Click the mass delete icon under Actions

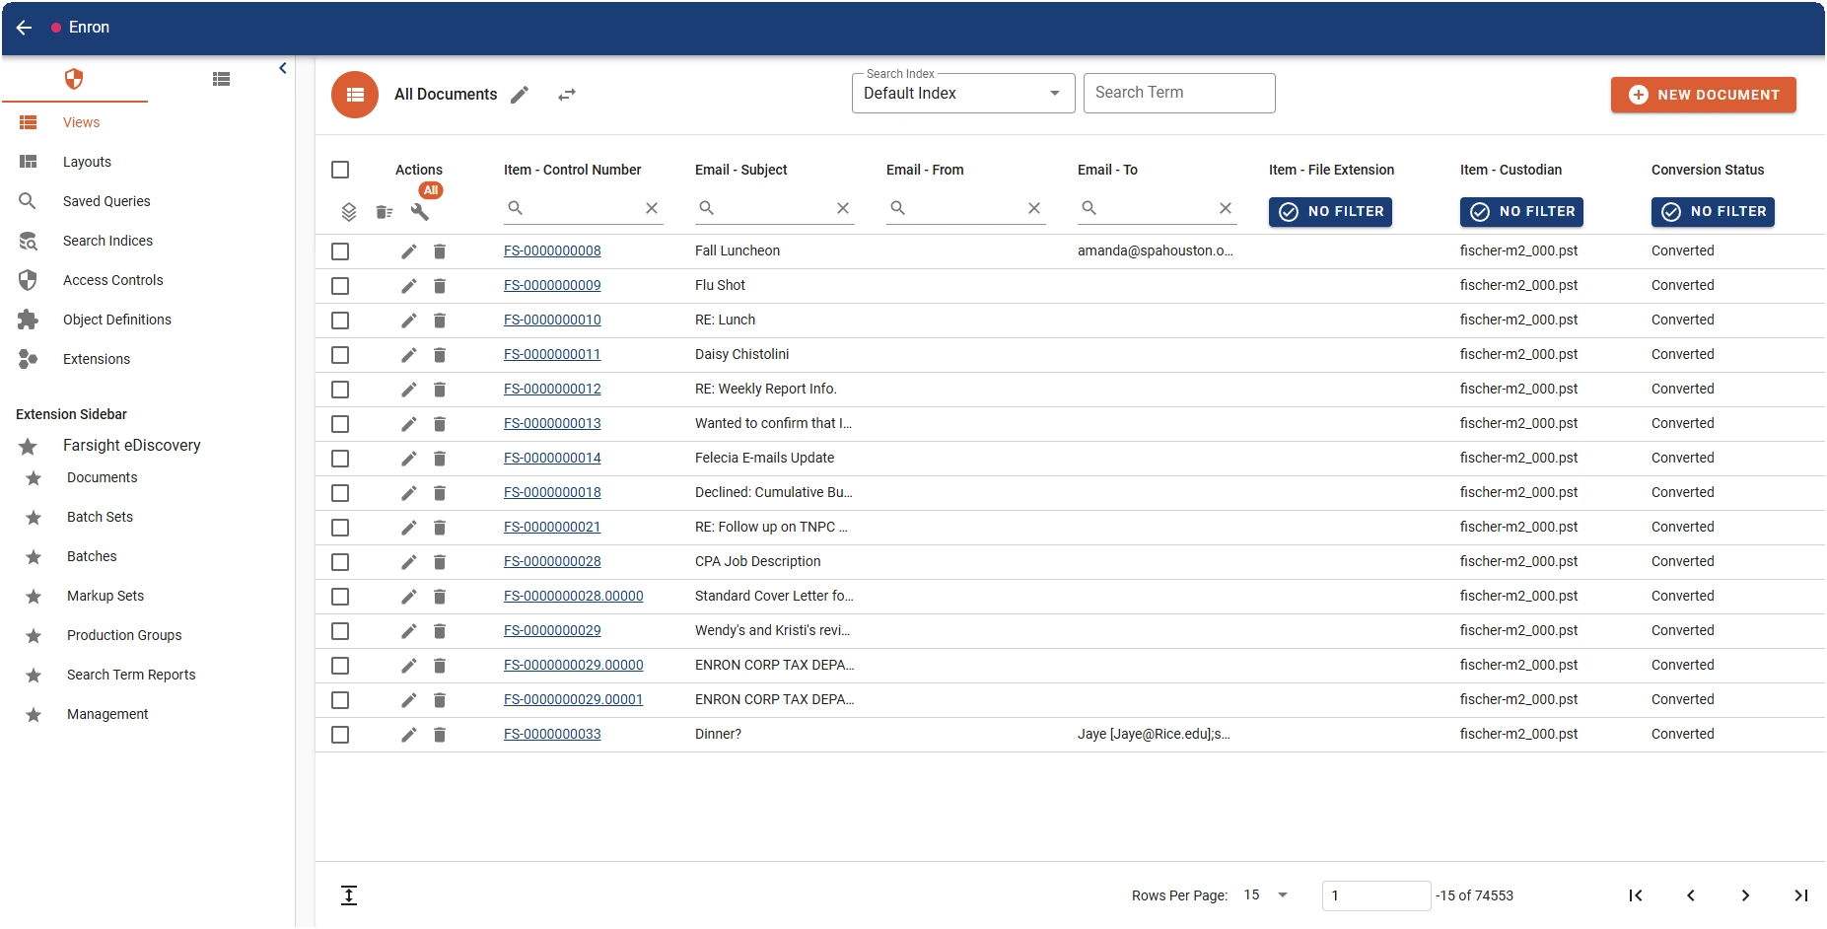coord(385,212)
